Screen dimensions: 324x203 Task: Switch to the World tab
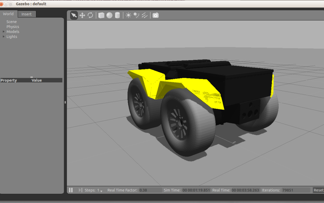[8, 14]
